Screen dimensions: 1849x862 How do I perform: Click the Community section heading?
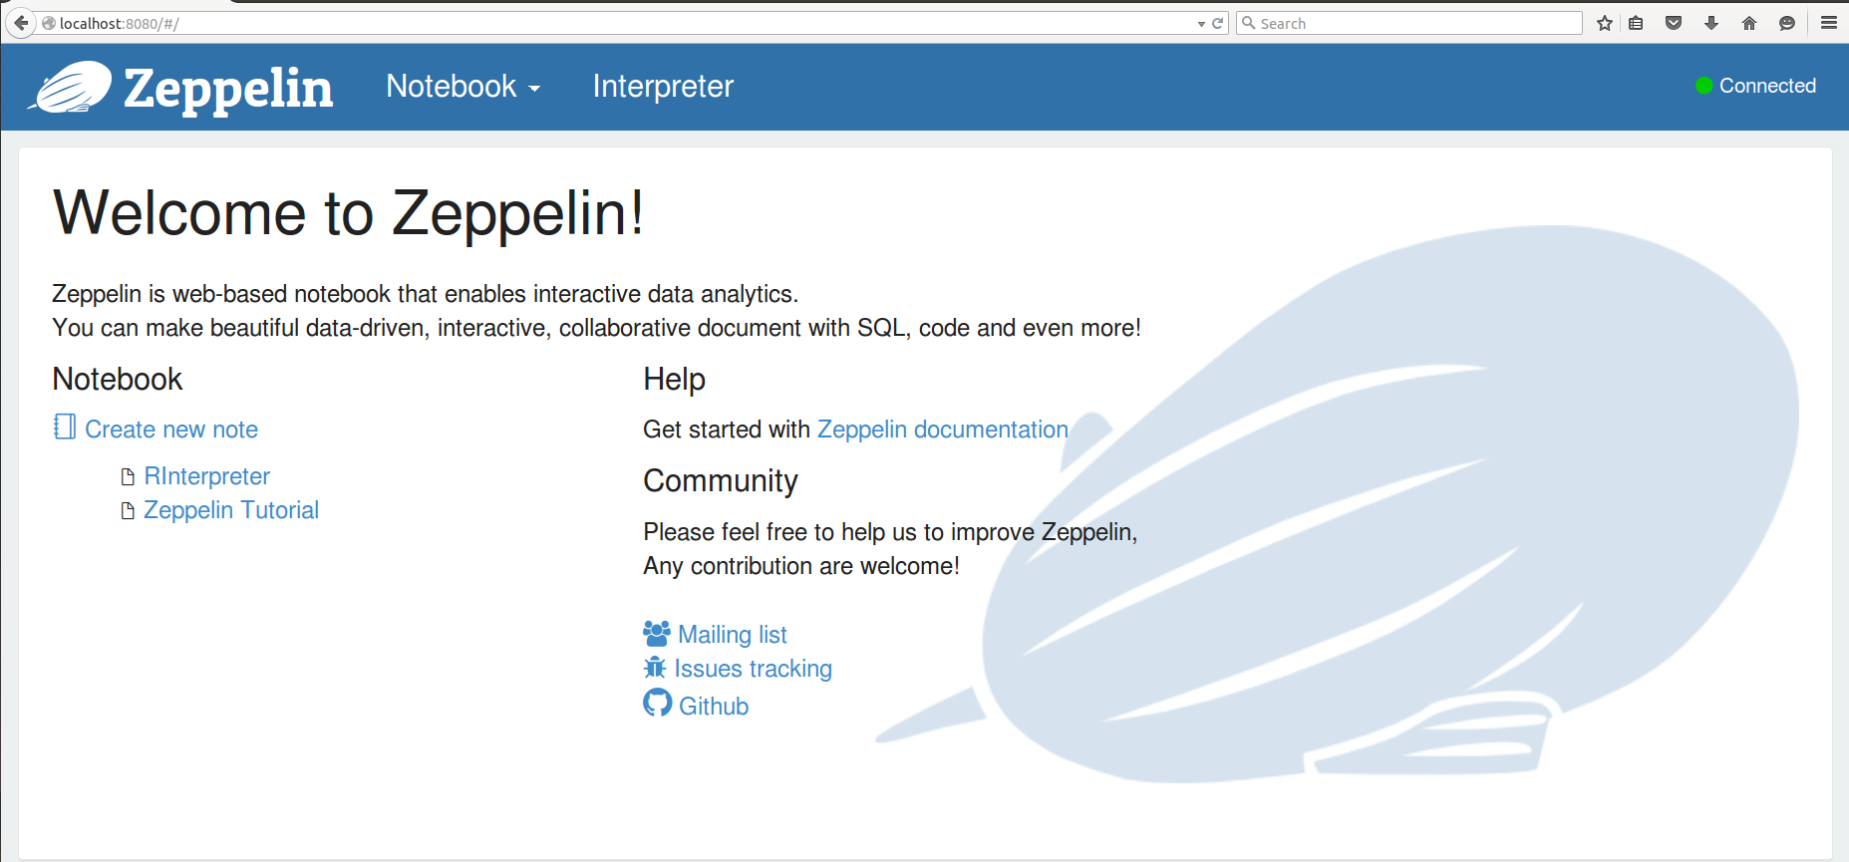click(x=721, y=481)
